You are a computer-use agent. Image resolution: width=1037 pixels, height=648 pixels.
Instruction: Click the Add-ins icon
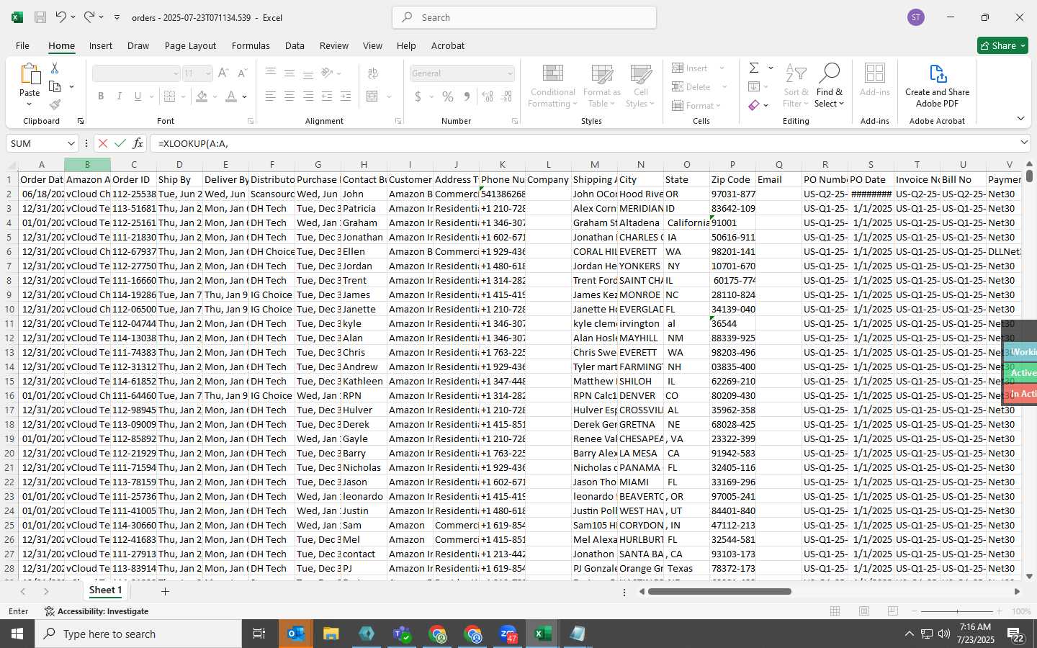point(874,74)
